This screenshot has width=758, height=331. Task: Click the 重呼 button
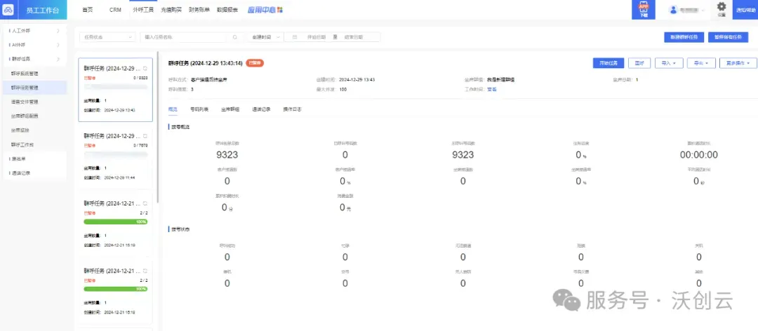pyautogui.click(x=639, y=63)
